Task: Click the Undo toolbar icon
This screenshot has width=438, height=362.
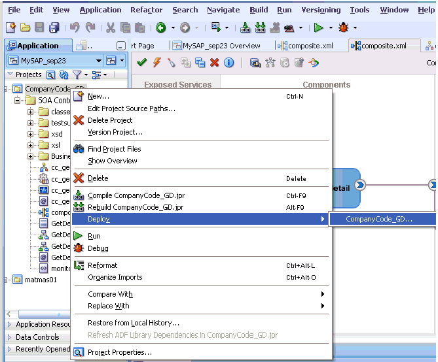Action: 75,27
